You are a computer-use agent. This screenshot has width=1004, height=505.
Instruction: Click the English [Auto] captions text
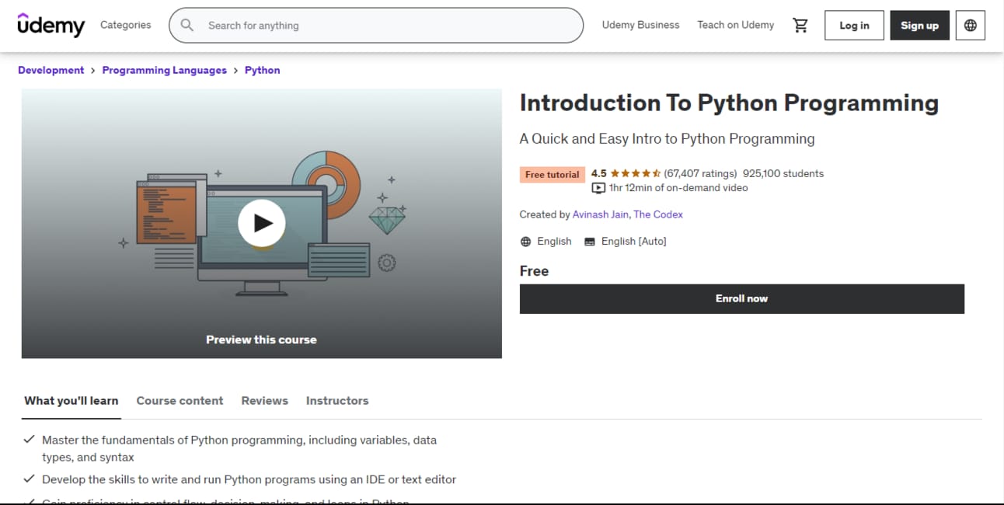coord(634,242)
